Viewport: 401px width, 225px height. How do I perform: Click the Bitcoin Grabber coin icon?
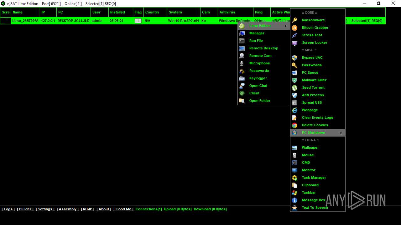294,27
